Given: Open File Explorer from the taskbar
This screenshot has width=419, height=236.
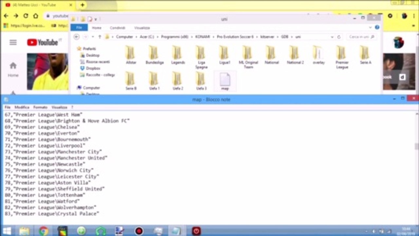Looking at the screenshot, I should pyautogui.click(x=24, y=231).
